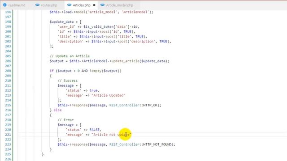This screenshot has width=287, height=161.
Task: Click the 'description' key on line 202
Action: coord(70,42)
